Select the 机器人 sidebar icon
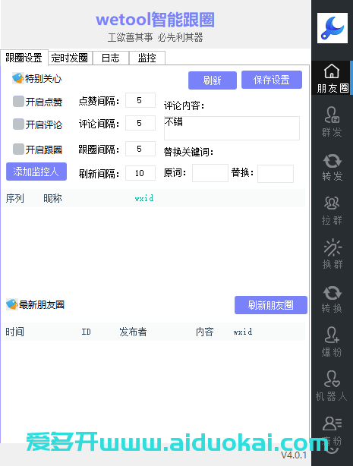This screenshot has height=466, width=353. click(x=332, y=379)
